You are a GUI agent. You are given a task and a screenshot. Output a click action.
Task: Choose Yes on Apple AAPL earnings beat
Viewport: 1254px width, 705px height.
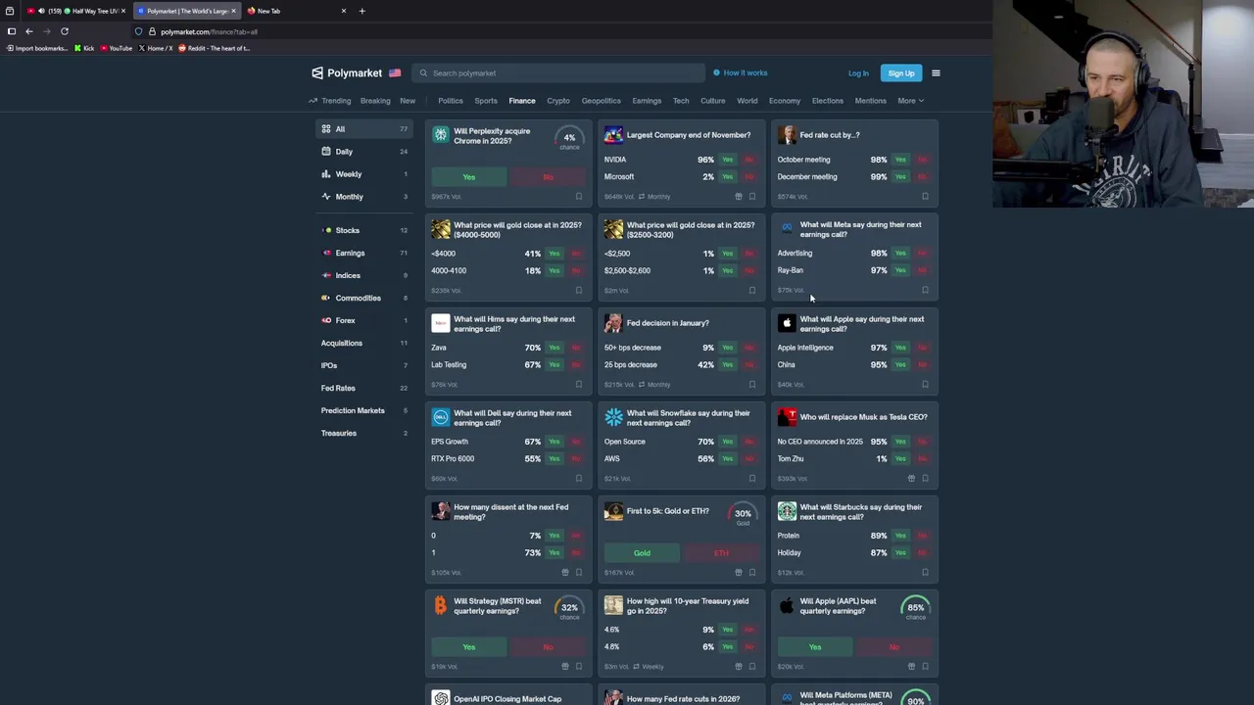[x=815, y=647]
